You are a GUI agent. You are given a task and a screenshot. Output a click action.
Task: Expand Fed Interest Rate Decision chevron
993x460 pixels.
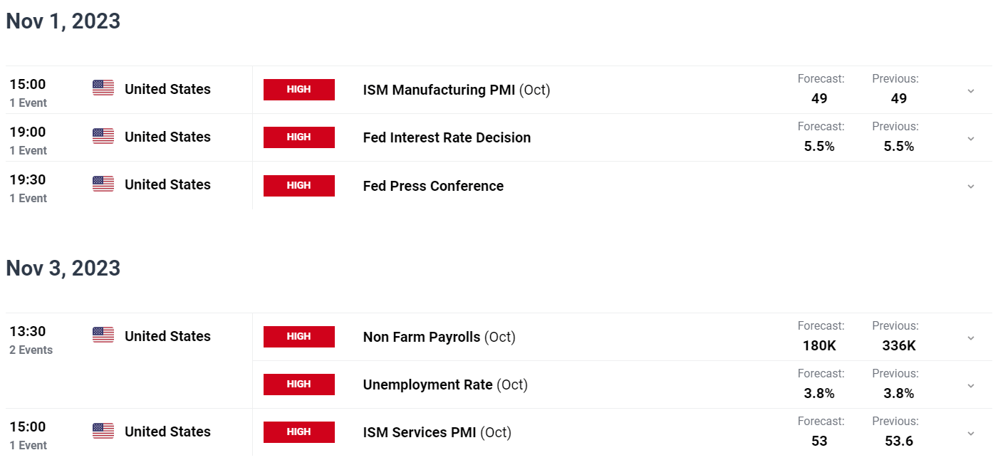tap(971, 139)
